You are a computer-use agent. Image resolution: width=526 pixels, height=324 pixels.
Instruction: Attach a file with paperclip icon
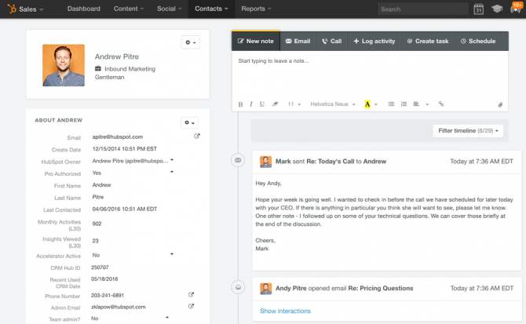click(500, 105)
